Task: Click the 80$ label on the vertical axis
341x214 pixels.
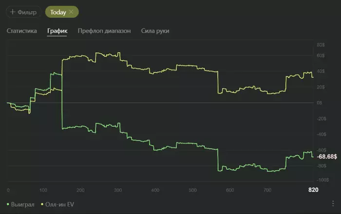Action: tap(320, 45)
